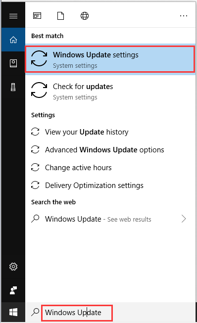
Task: Click sync icon next to Change active hours
Action: (35, 167)
